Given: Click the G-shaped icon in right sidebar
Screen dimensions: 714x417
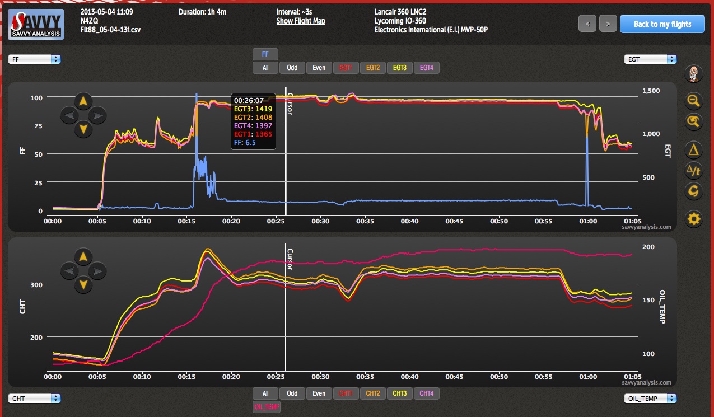Looking at the screenshot, I should 694,191.
